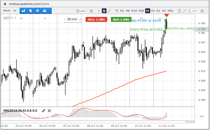Switch to line chart type icon

[x=109, y=11]
